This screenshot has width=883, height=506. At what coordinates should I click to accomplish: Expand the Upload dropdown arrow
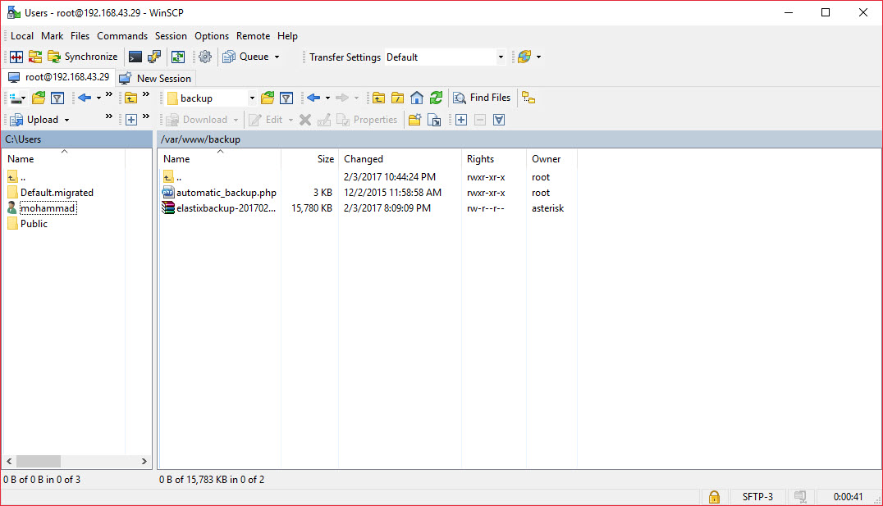point(66,120)
